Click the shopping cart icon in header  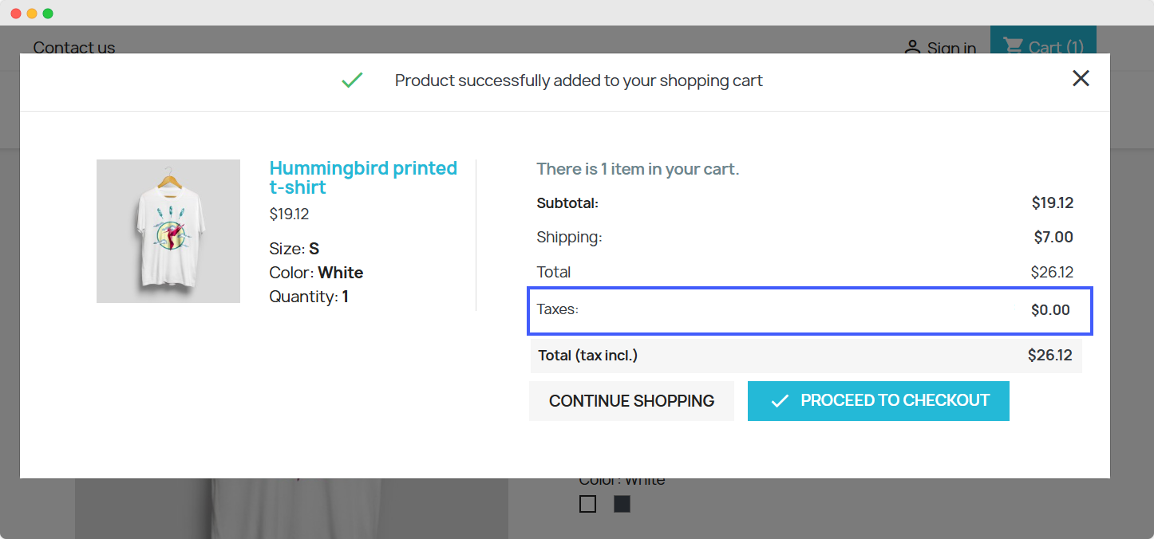(x=1013, y=47)
